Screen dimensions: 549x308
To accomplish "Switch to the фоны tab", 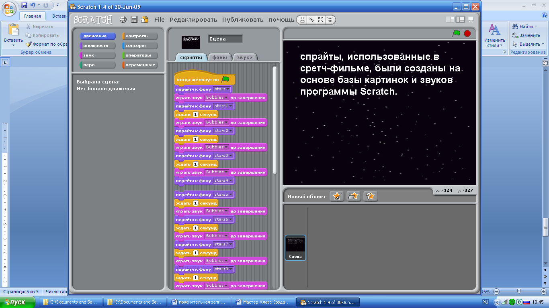I will click(219, 57).
